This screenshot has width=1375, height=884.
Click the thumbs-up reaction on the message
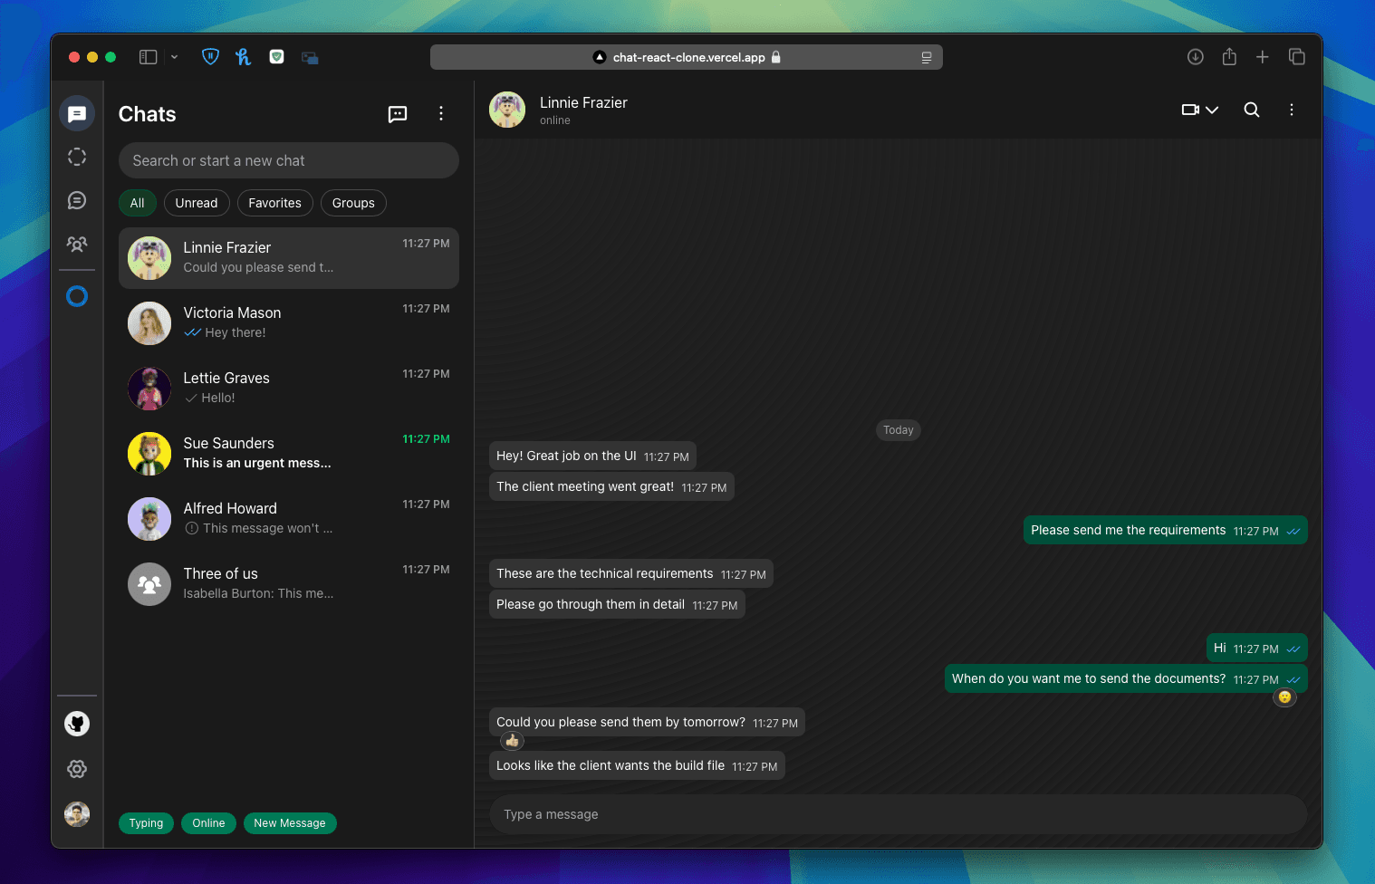[512, 741]
